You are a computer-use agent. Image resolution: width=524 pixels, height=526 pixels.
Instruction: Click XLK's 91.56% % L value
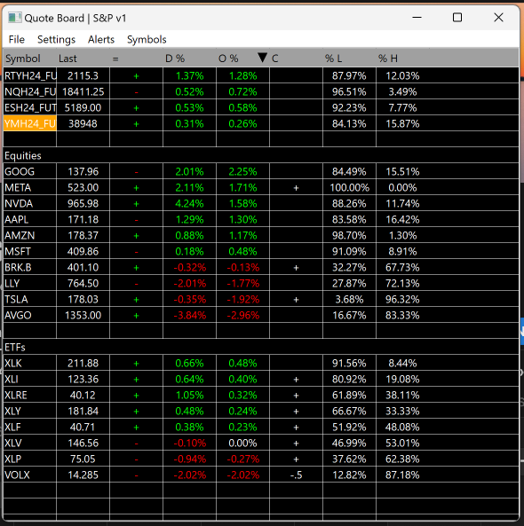click(x=349, y=363)
